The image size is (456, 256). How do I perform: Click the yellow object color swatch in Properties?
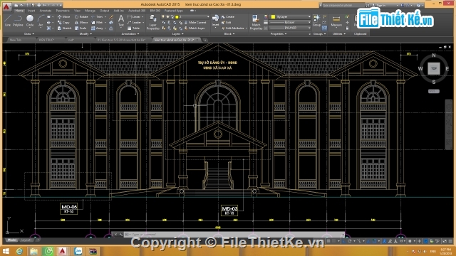pos(273,17)
